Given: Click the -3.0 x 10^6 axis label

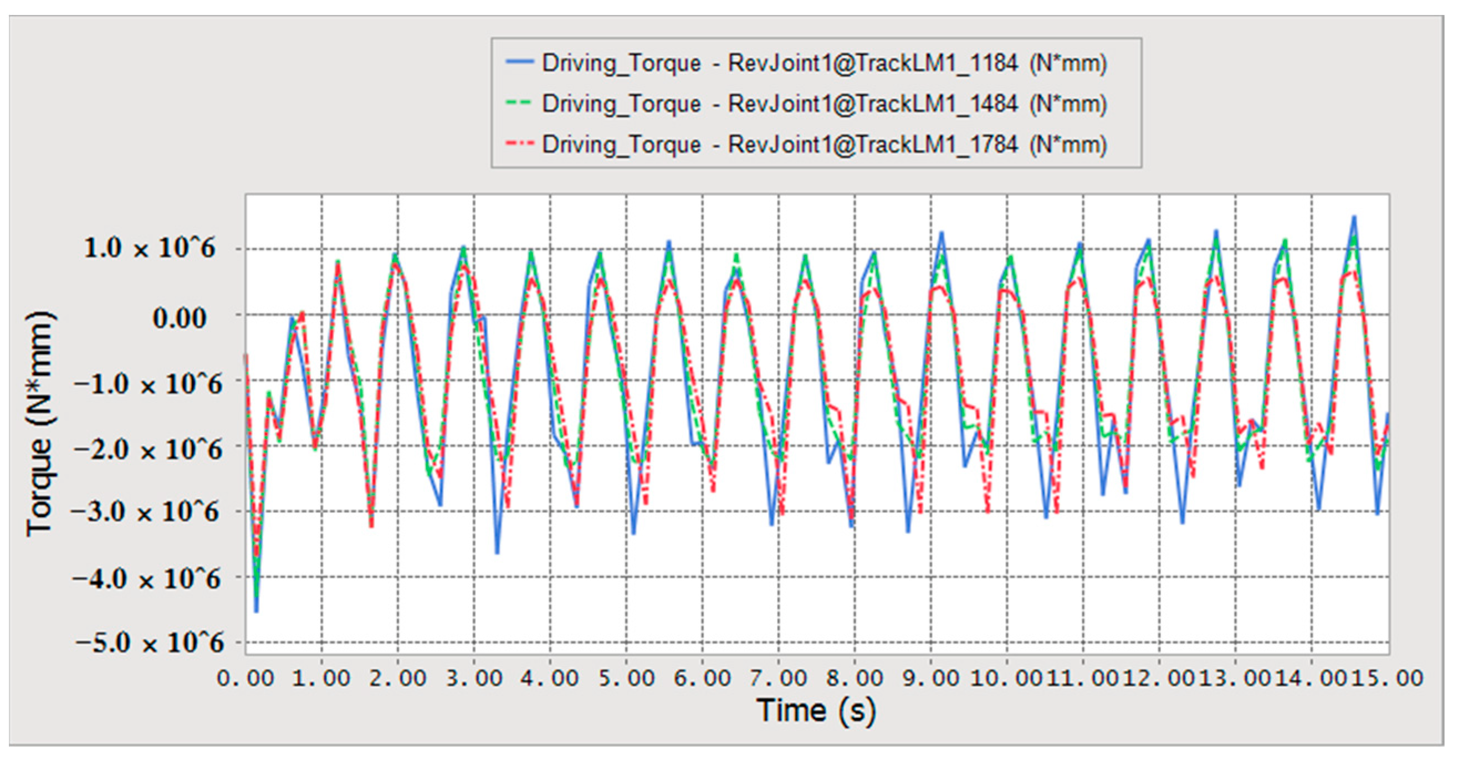Looking at the screenshot, I should 145,512.
